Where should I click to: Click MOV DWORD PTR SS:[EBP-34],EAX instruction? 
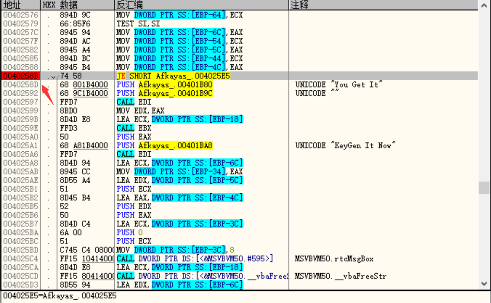pos(180,172)
